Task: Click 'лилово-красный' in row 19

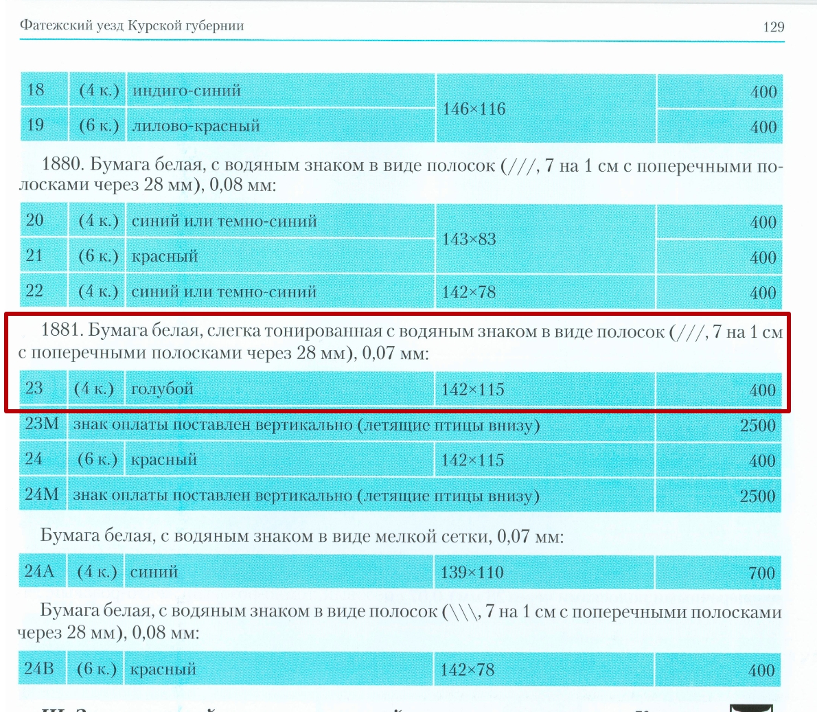Action: coord(196,126)
